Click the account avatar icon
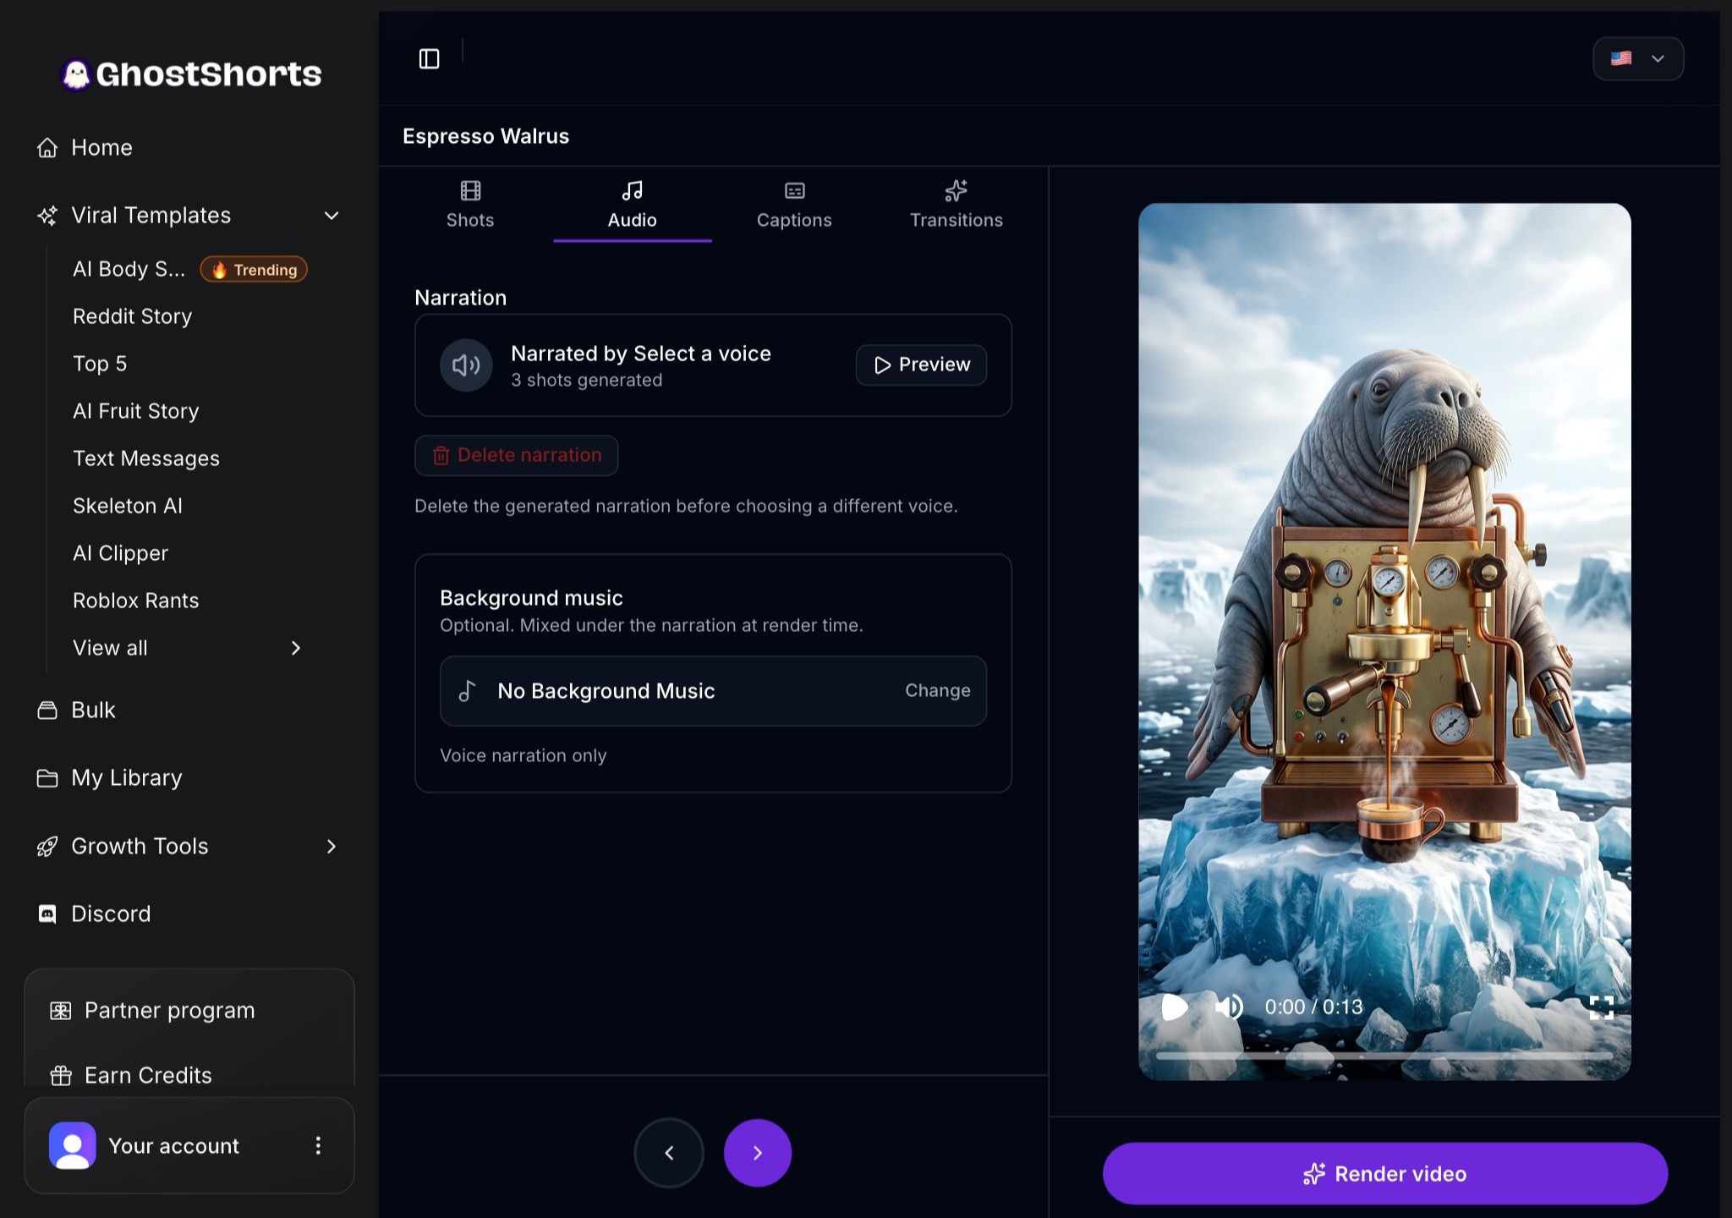Screen dimensions: 1732x1218 [x=73, y=1146]
